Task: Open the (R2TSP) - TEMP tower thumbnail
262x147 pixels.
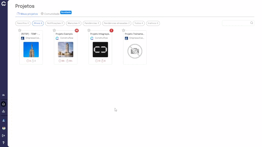Action: (31, 50)
